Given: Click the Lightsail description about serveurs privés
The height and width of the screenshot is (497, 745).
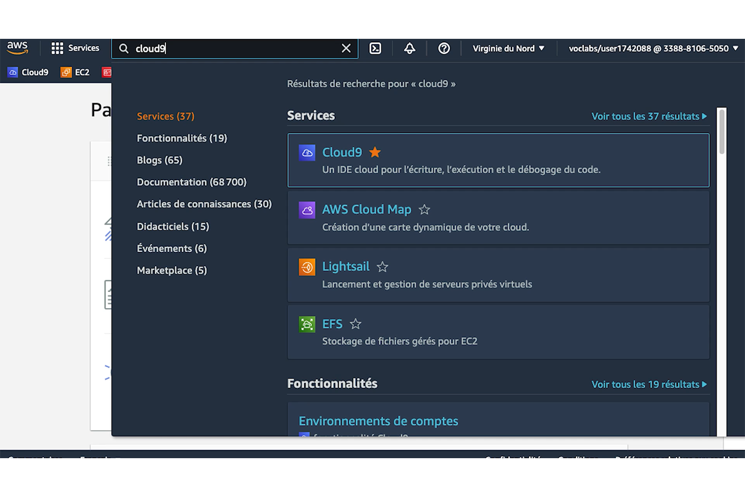Looking at the screenshot, I should pyautogui.click(x=427, y=285).
